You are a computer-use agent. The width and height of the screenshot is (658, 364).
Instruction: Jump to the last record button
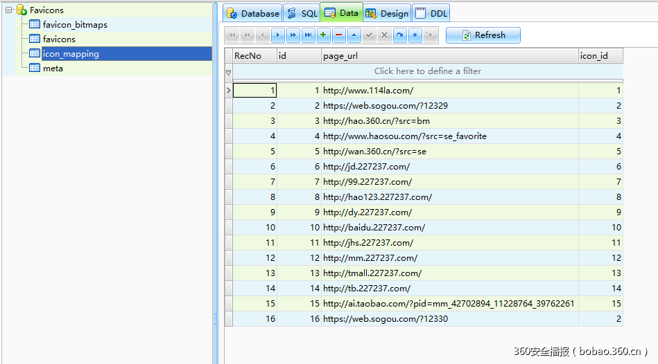(308, 35)
